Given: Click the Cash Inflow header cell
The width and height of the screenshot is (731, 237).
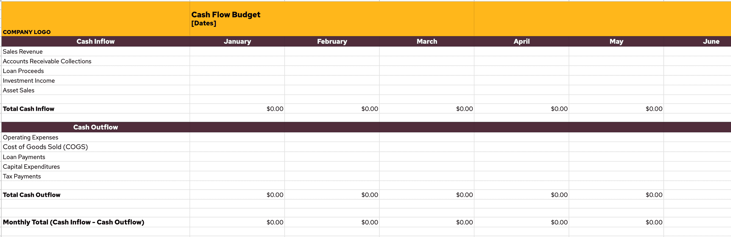Looking at the screenshot, I should (x=96, y=41).
